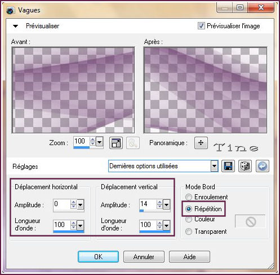The image size is (280, 275).
Task: Click the Paint Shop Pro title bar icon
Action: [x=11, y=10]
